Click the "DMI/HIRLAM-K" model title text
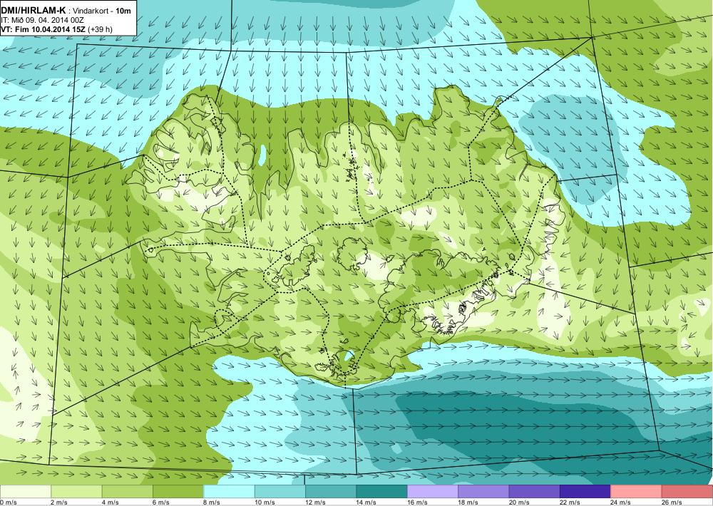Image resolution: width=713 pixels, height=506 pixels. (33, 10)
